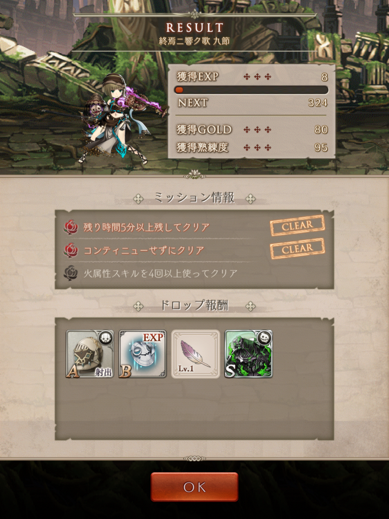
Task: Click the RESULT title banner
Action: [194, 28]
